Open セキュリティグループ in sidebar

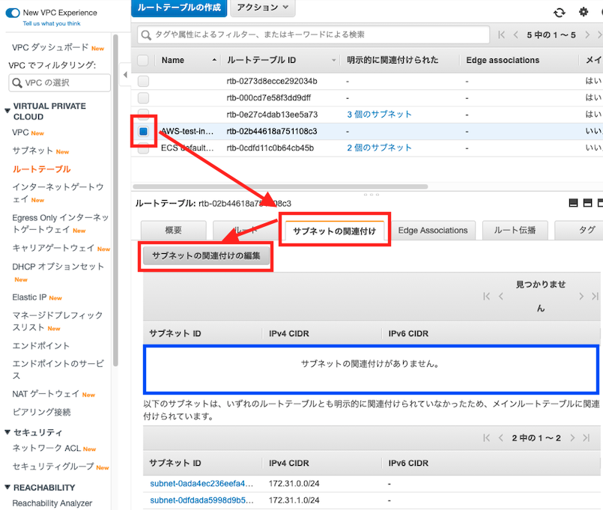53,467
